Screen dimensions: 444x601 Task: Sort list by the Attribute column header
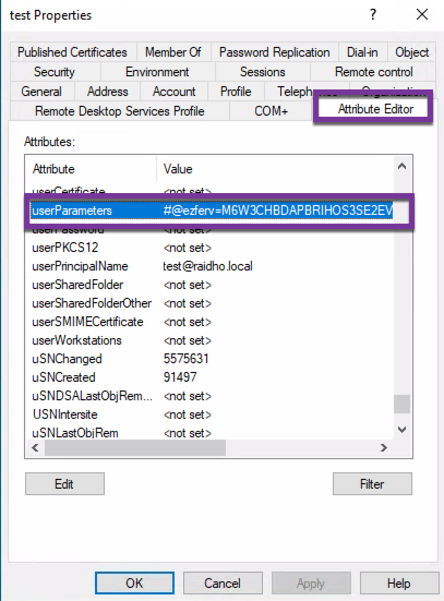[53, 169]
